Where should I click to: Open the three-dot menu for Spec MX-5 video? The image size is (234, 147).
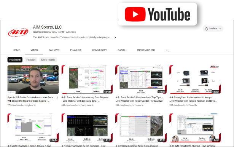tap(57, 98)
